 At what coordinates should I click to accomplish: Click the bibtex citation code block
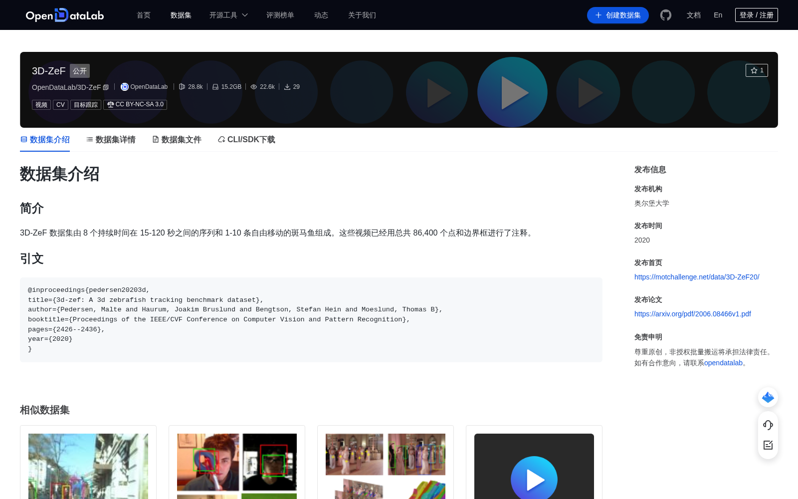pos(311,319)
